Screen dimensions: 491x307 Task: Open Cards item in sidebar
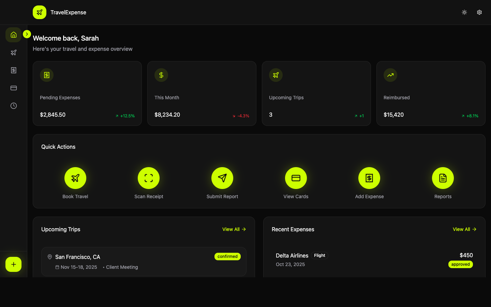pyautogui.click(x=14, y=88)
